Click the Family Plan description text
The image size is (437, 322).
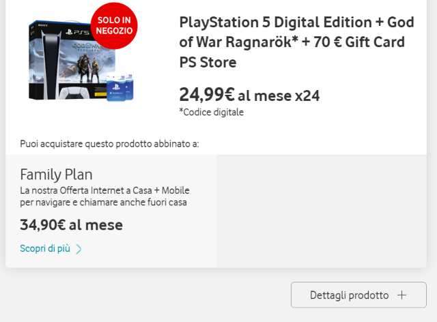(x=103, y=196)
